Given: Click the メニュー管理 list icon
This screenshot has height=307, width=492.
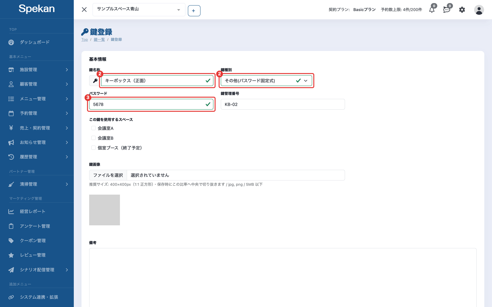Looking at the screenshot, I should coord(11,99).
